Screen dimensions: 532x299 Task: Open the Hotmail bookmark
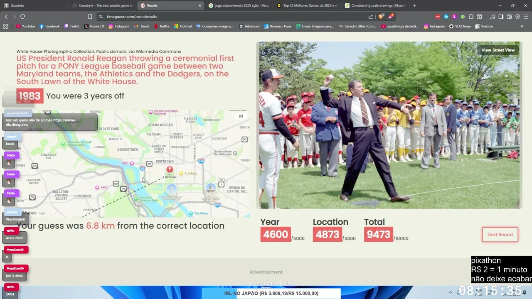pos(183,26)
